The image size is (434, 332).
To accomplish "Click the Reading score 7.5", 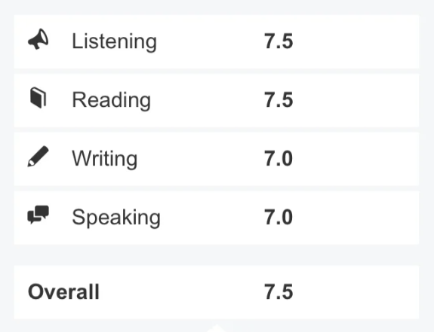I will 279,100.
